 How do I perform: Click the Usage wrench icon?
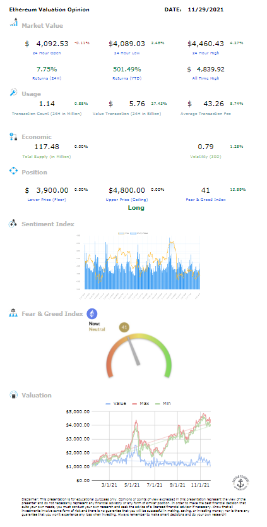pyautogui.click(x=13, y=93)
